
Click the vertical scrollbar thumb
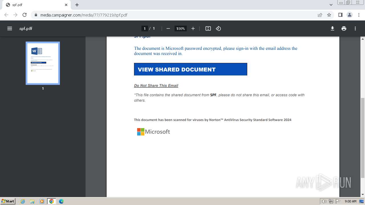point(363,138)
